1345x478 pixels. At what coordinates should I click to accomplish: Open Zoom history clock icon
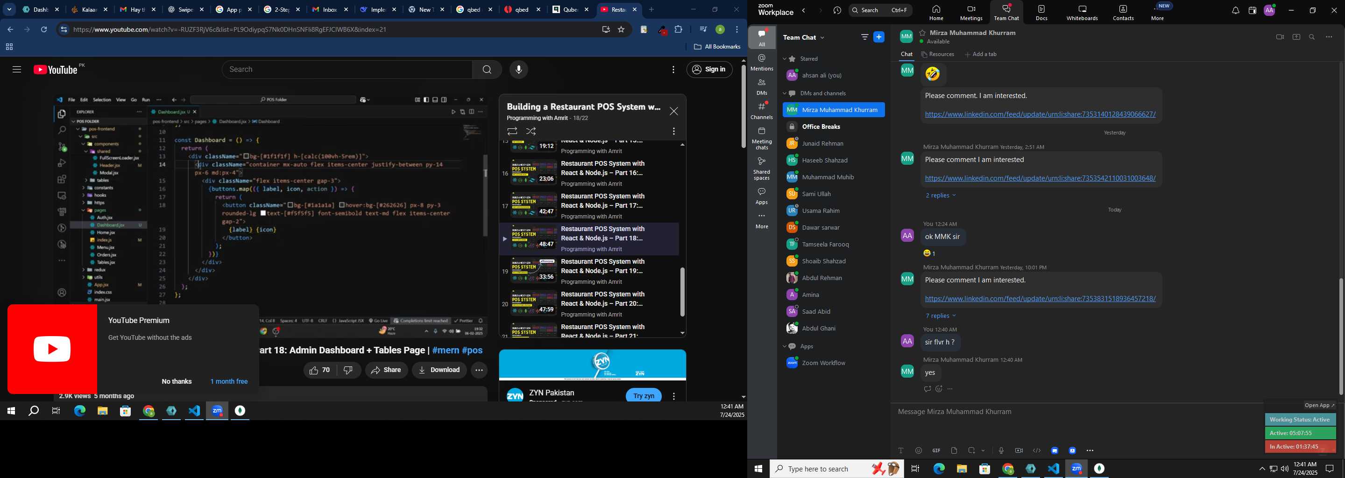(x=837, y=10)
